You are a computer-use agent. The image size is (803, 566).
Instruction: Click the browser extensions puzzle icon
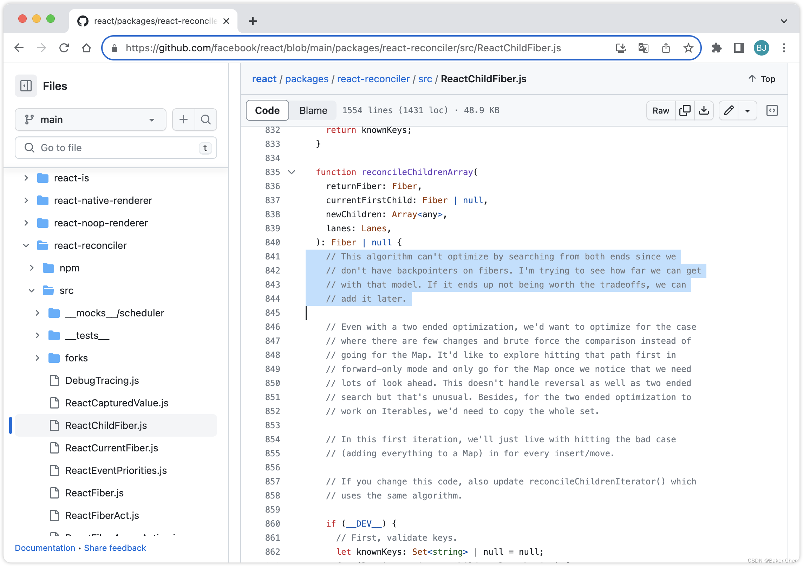[x=717, y=48]
